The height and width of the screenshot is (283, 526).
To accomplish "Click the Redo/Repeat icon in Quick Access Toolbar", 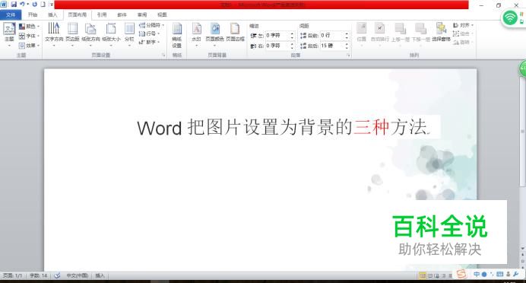I will coord(34,5).
